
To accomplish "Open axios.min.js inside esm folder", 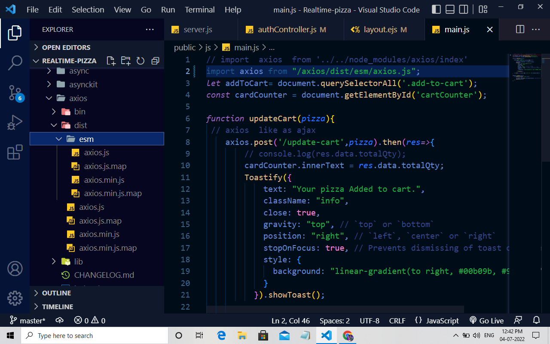I will click(97, 180).
